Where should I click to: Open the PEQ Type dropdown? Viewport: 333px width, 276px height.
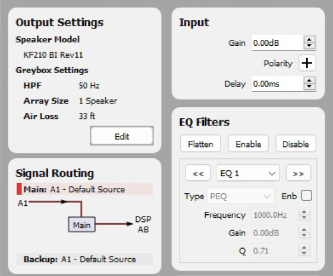click(x=240, y=196)
